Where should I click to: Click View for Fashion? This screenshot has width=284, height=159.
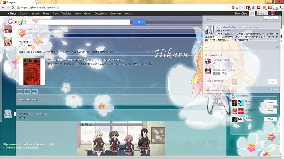pyautogui.click(x=271, y=119)
